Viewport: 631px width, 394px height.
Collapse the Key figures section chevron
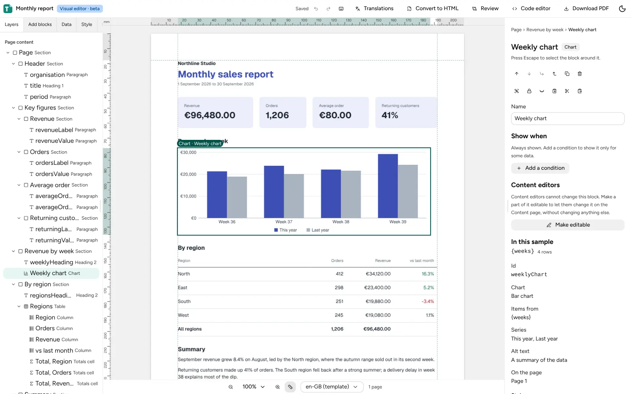tap(13, 108)
